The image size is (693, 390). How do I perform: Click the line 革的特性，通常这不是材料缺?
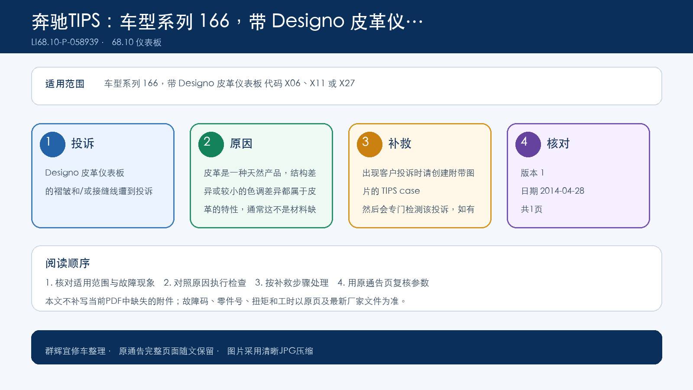tap(260, 209)
